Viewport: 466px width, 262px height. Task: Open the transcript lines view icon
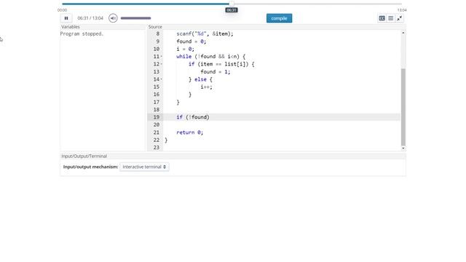391,18
